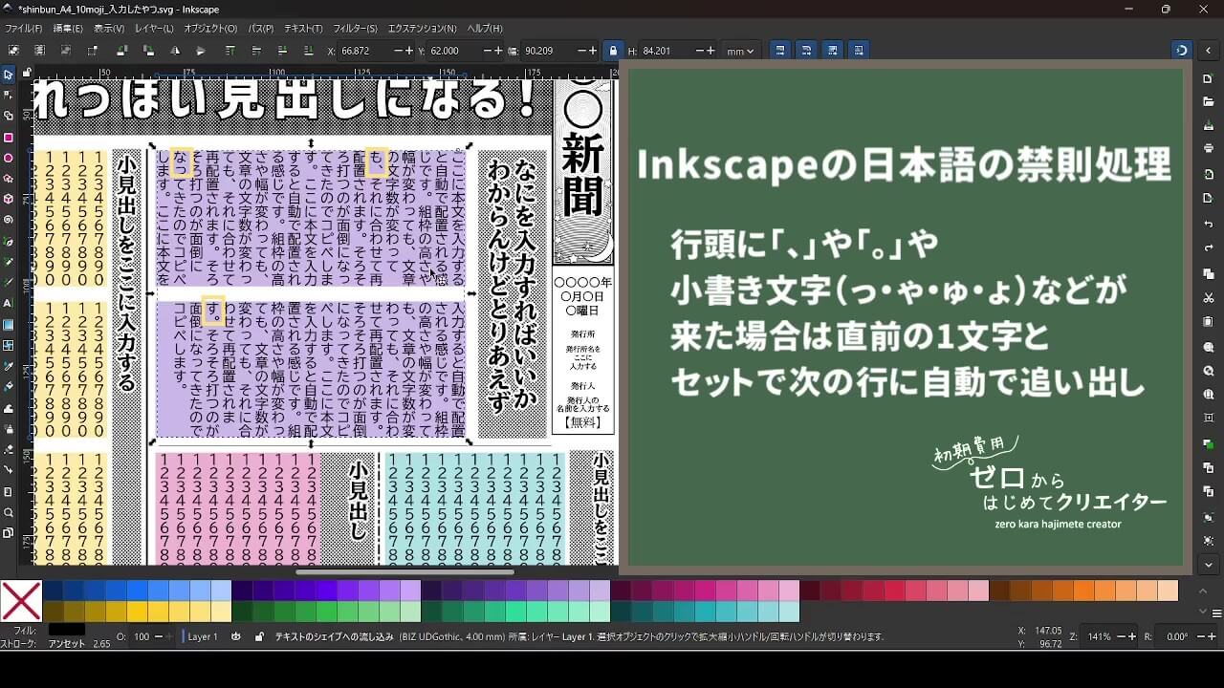Increase the X position value
The image size is (1224, 688).
[x=409, y=51]
